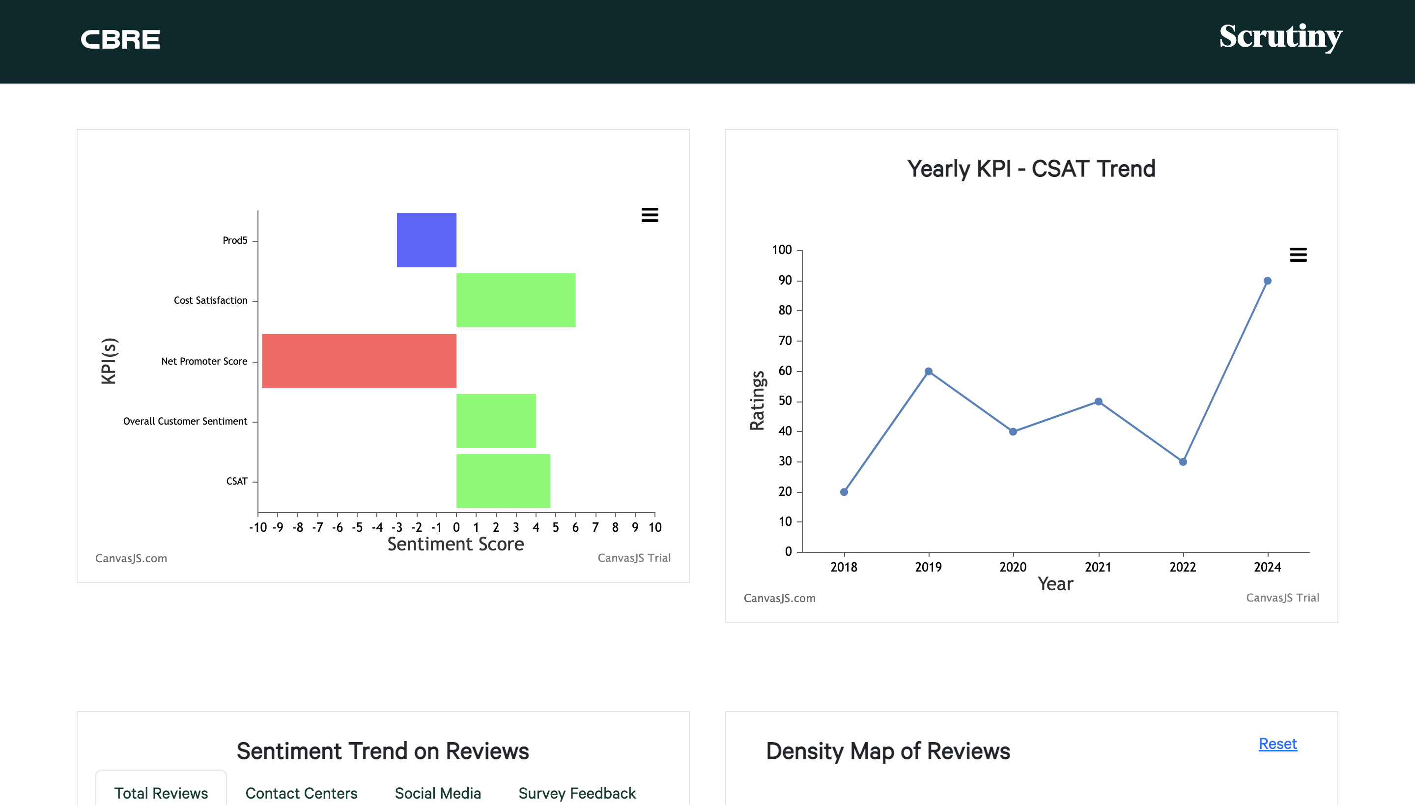Open the CSAT Trend chart hamburger menu
1415x805 pixels.
[x=1298, y=255]
